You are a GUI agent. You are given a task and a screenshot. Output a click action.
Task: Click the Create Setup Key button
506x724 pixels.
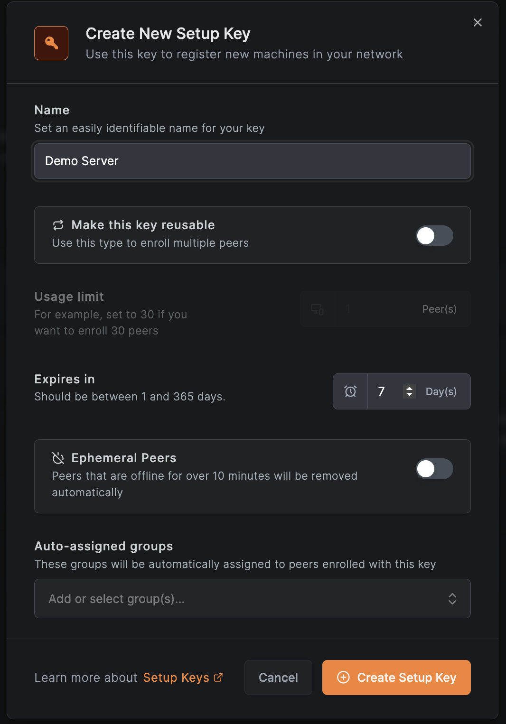click(396, 678)
